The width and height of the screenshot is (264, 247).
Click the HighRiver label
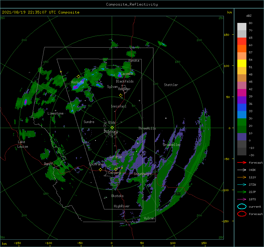(x=122, y=206)
